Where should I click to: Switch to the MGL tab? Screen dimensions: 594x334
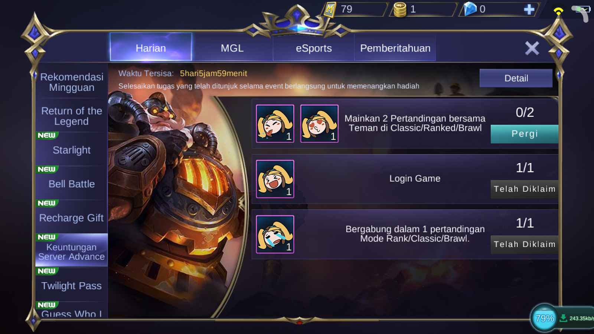(x=232, y=48)
